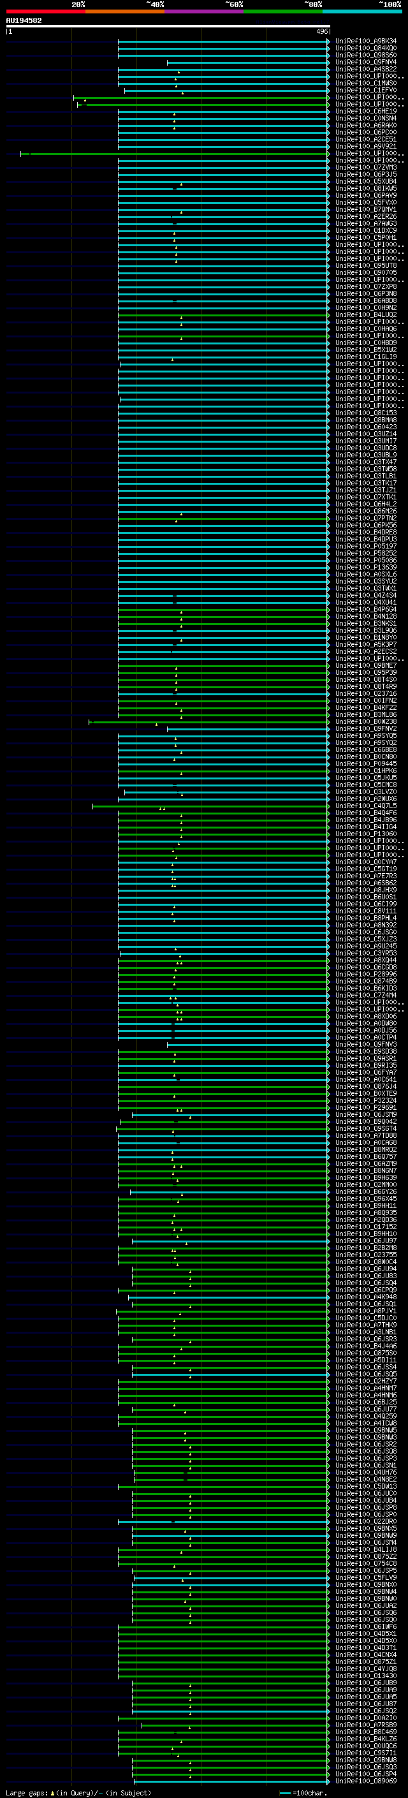Select the UniRef100_Q5XUB4 entry
The height and width of the screenshot is (1798, 408).
[x=366, y=182]
